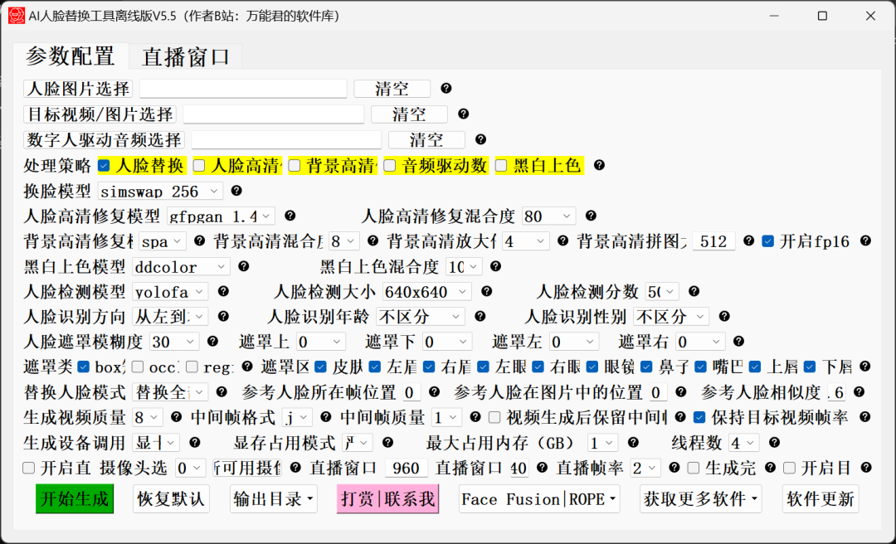Click help icon beside 生成设备调用 dropdown
Image resolution: width=896 pixels, height=544 pixels.
(x=194, y=442)
